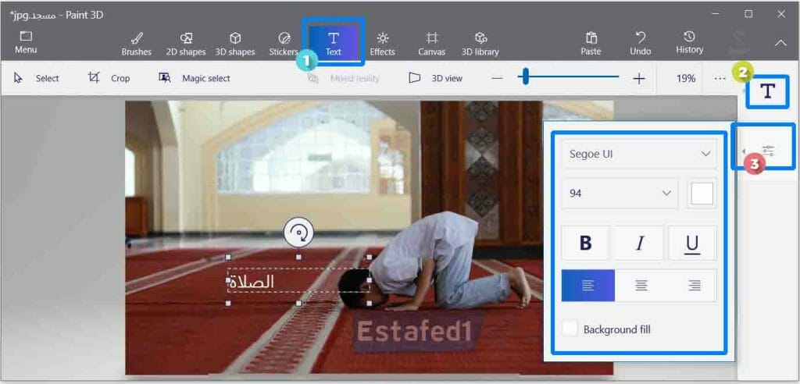Toggle Underline text formatting
Screen dimensions: 800x384
(x=691, y=243)
